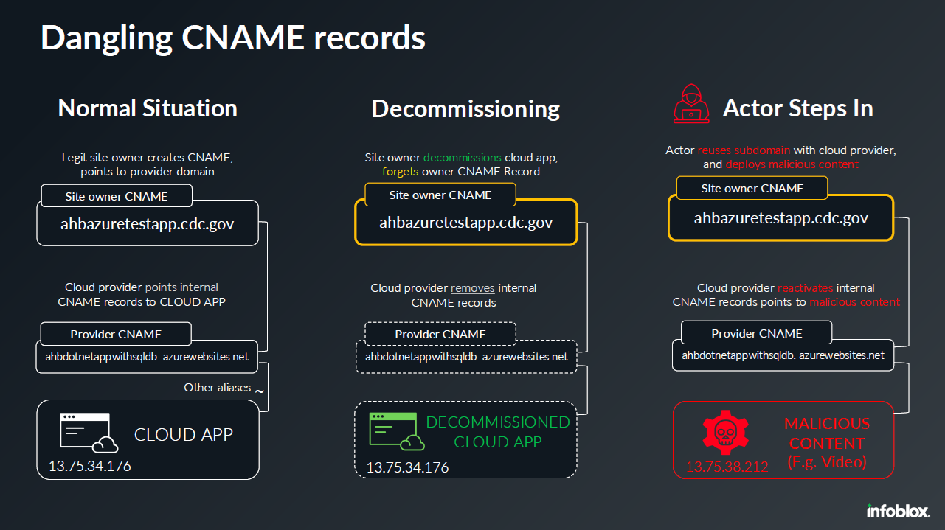
Task: Switch to the Normal Situation section heading
Action: [147, 108]
